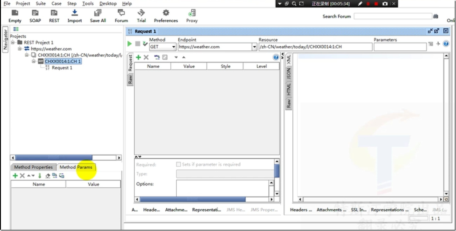This screenshot has width=456, height=231.
Task: Open the Project menu
Action: (x=23, y=4)
